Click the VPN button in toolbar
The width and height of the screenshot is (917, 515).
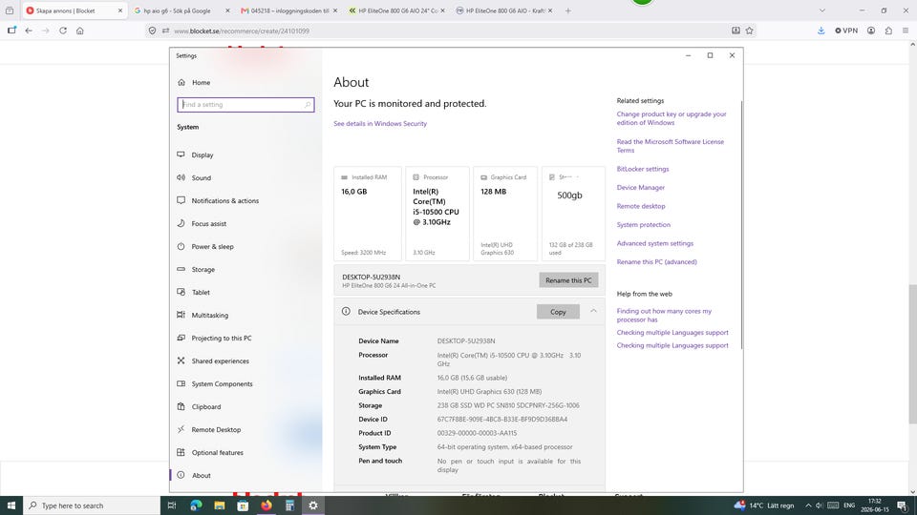point(846,31)
